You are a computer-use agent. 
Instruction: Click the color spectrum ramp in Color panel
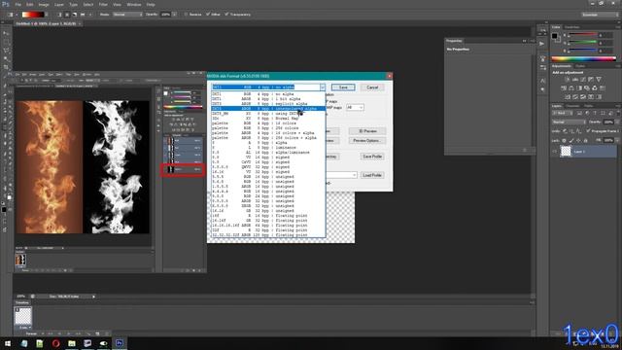(x=583, y=58)
